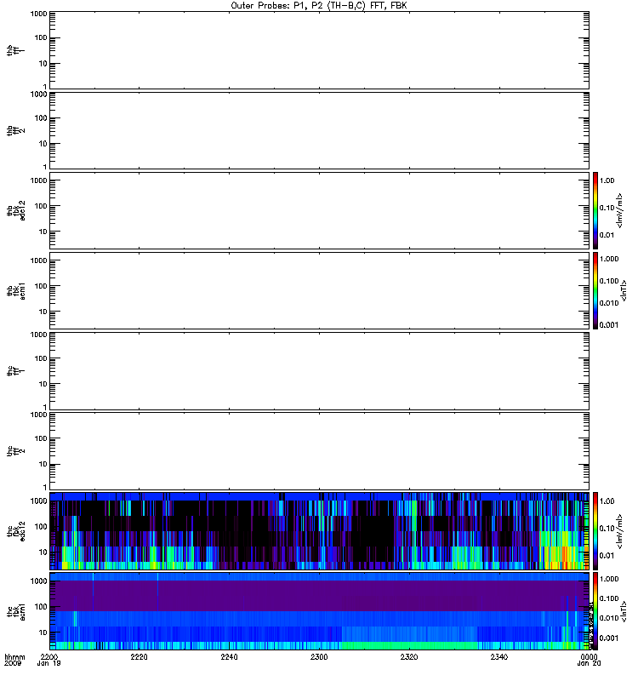Click the empty thb fbk scm1 plot panel
The height and width of the screenshot is (681, 638).
[320, 291]
